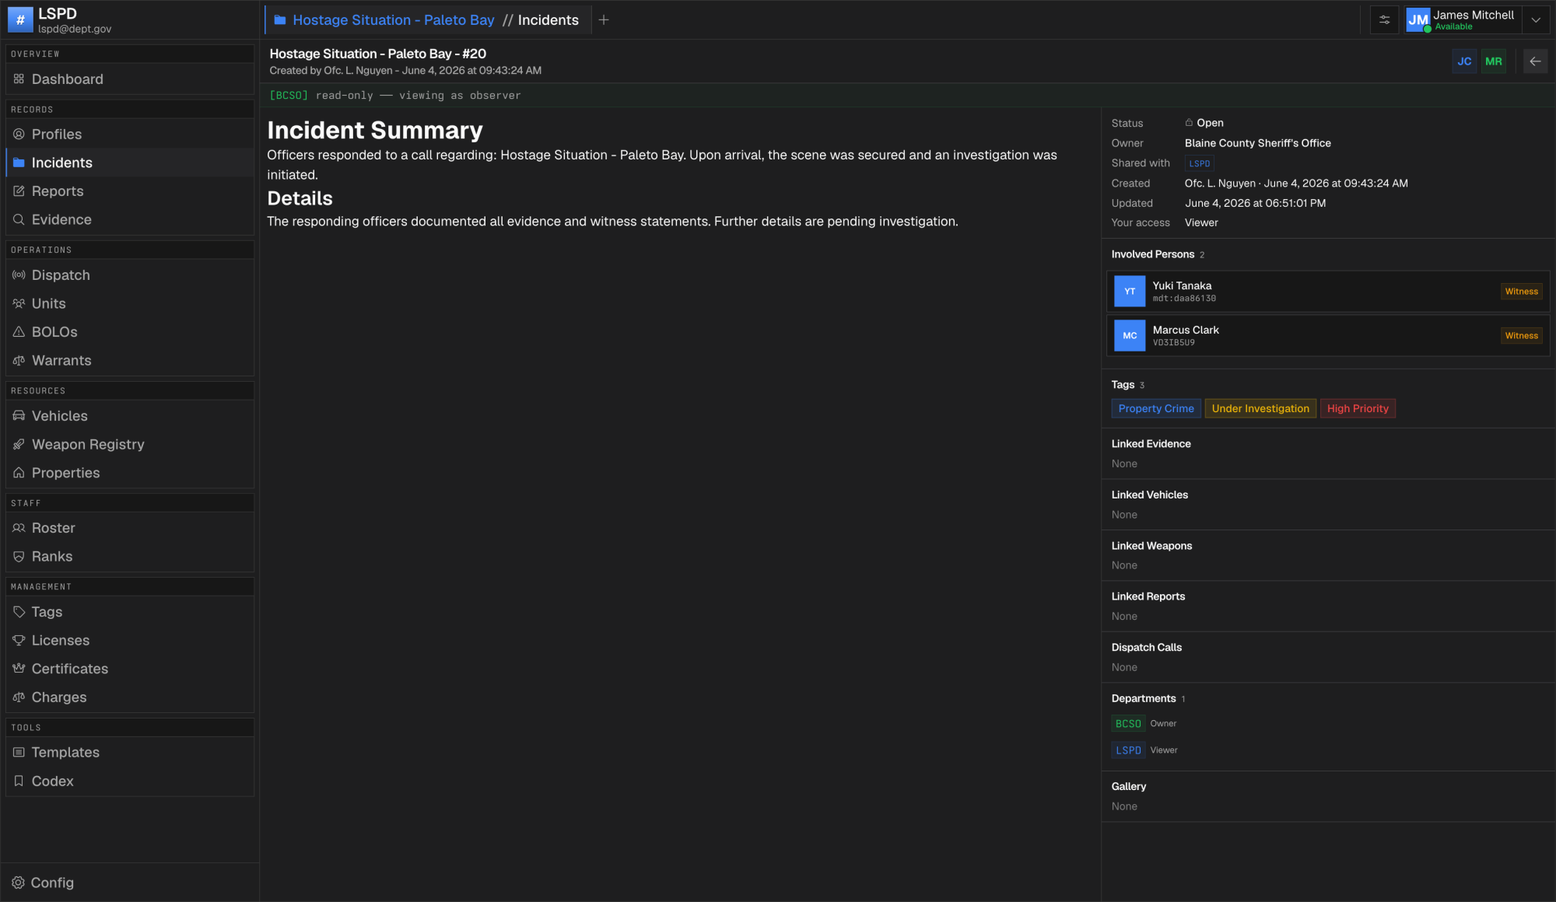Image resolution: width=1556 pixels, height=902 pixels.
Task: Open Profiles in the sidebar
Action: [130, 135]
